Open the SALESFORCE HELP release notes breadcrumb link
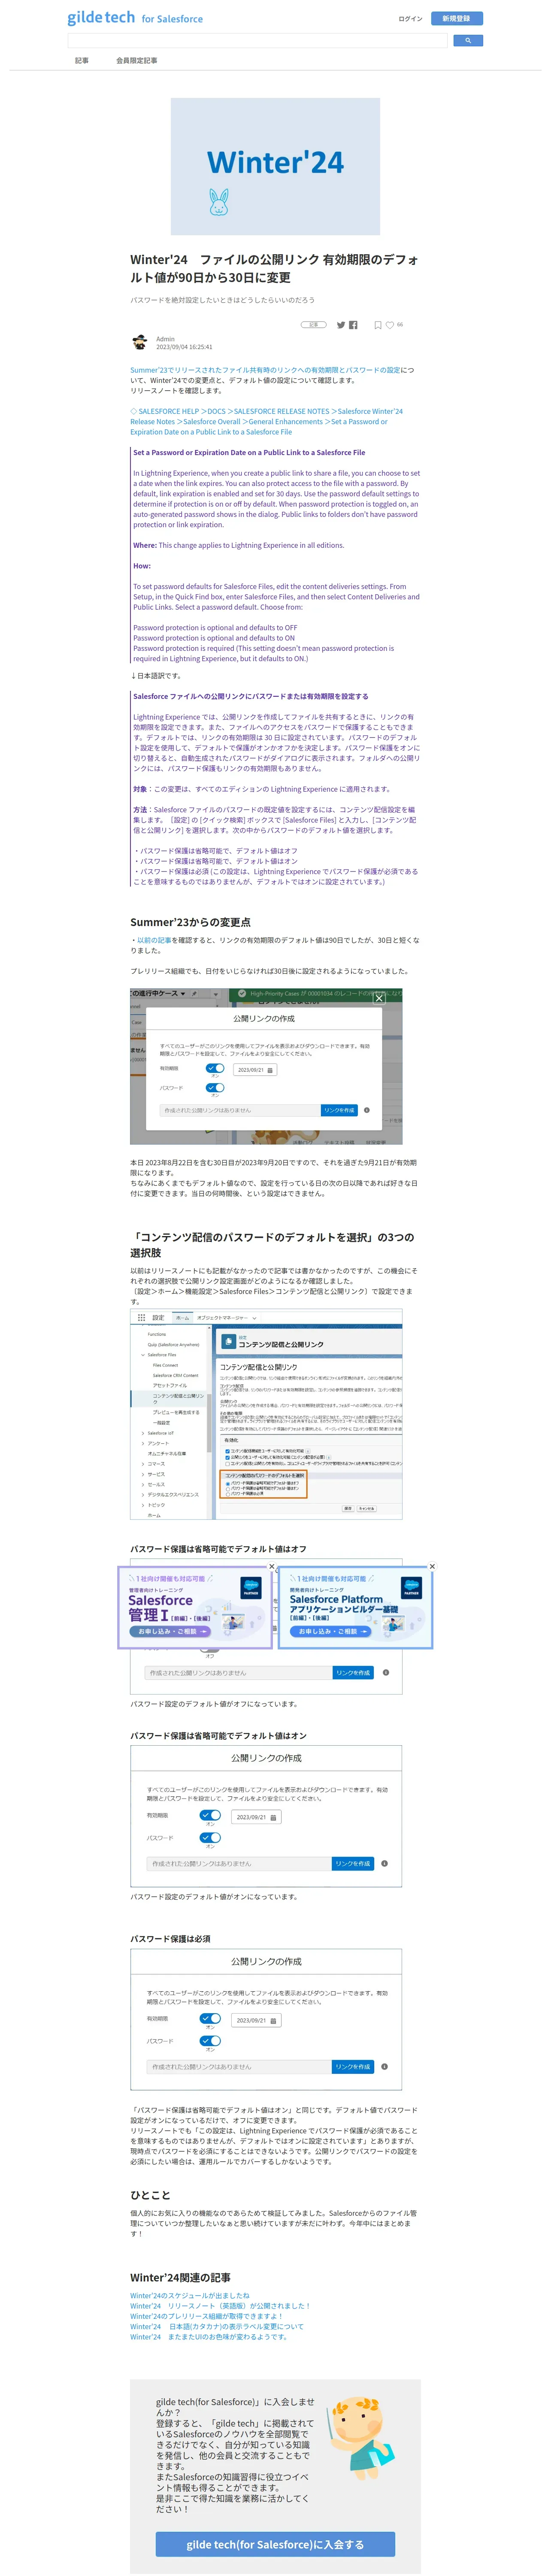 coord(266,421)
